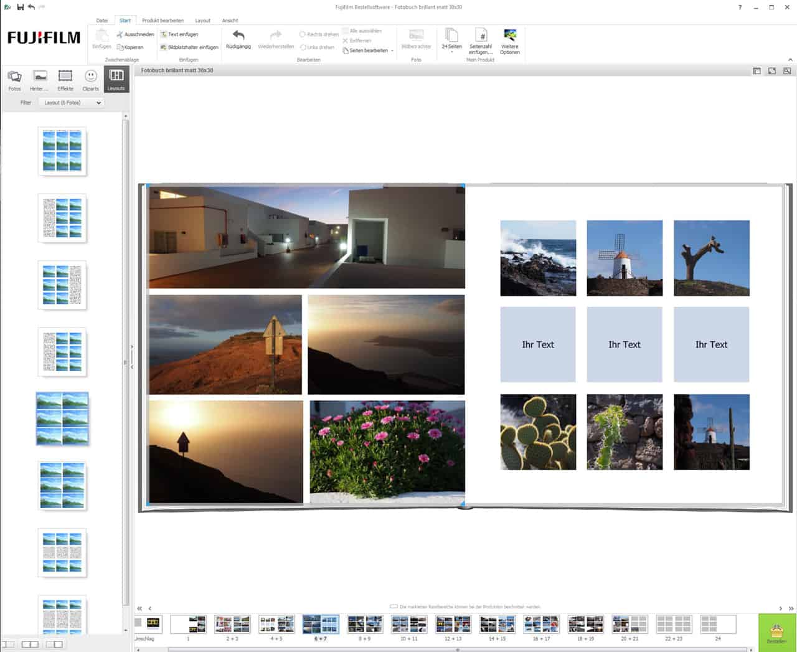Switch to single page view toggle

coord(8,644)
